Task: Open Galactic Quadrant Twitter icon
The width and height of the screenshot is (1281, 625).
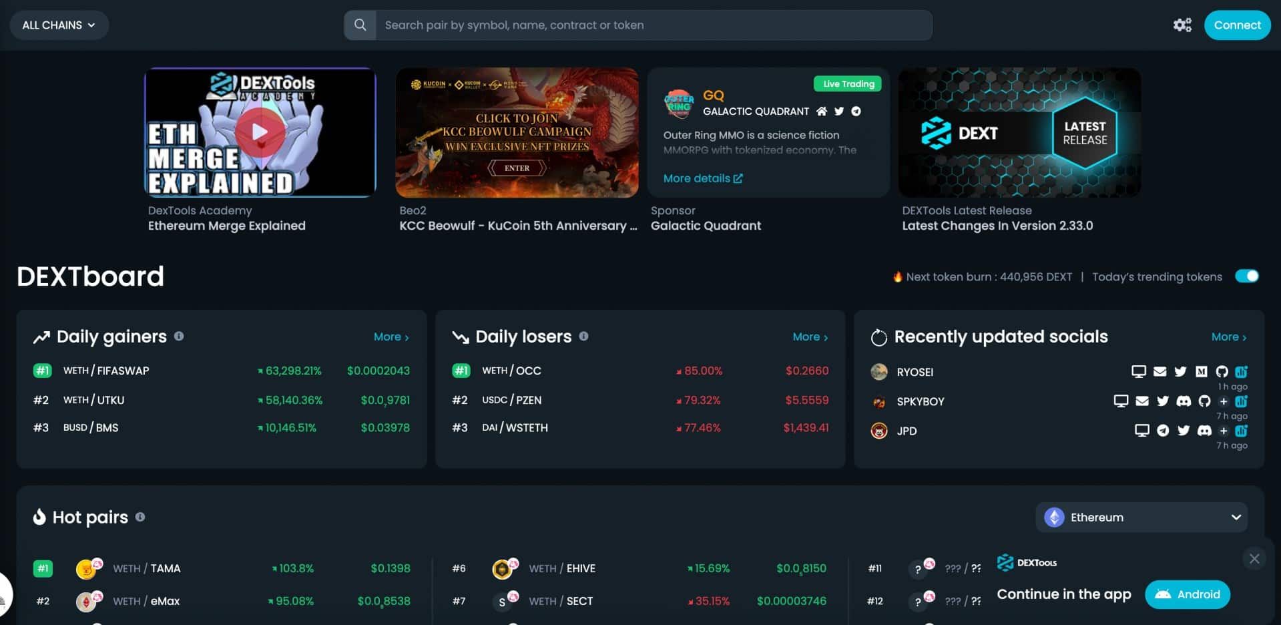Action: pyautogui.click(x=839, y=112)
